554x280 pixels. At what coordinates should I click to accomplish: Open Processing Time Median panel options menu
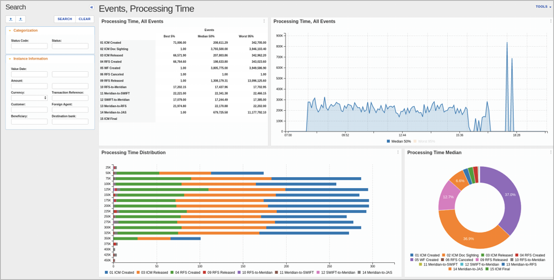tap(550, 152)
